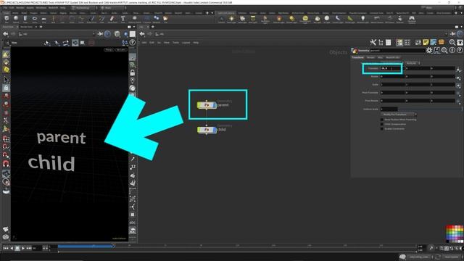Screen dimensions: 464x261
Task: Go back in network editor path
Action: [142, 34]
